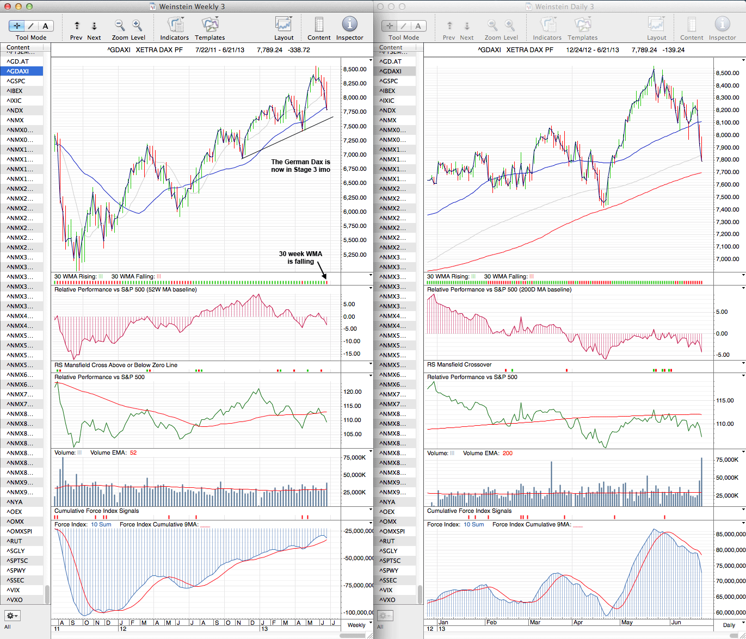Select ^IXIC in Weinstein Weekly symbol list
This screenshot has height=639, width=746.
coord(22,101)
